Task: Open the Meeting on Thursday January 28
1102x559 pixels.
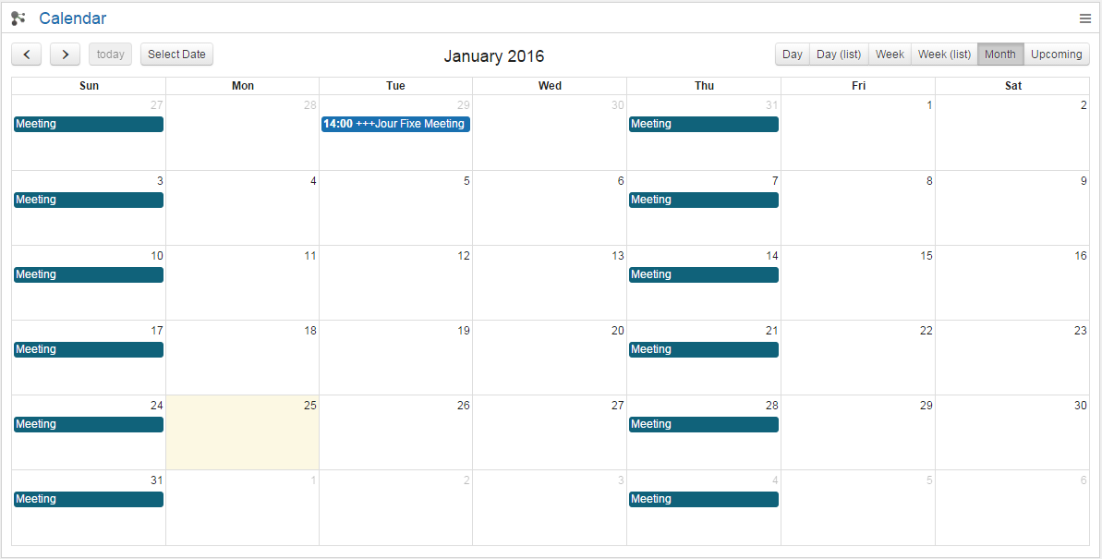Action: (x=703, y=424)
